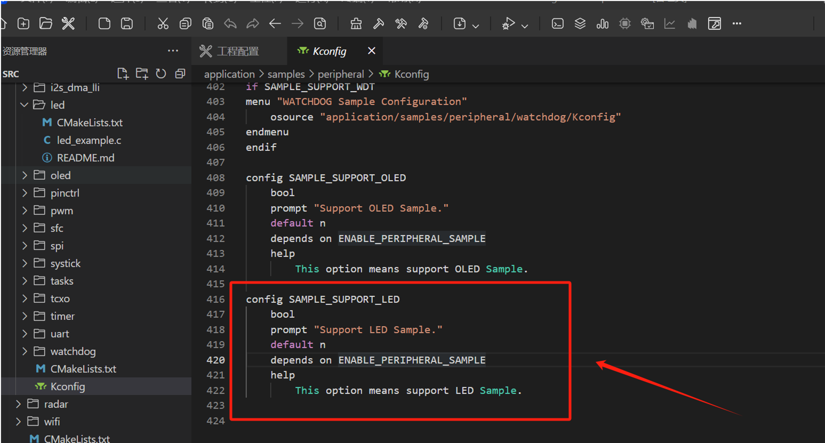Click 'config SAMPLE_SUPPORT_LED' code line
This screenshot has width=825, height=443.
pyautogui.click(x=323, y=299)
